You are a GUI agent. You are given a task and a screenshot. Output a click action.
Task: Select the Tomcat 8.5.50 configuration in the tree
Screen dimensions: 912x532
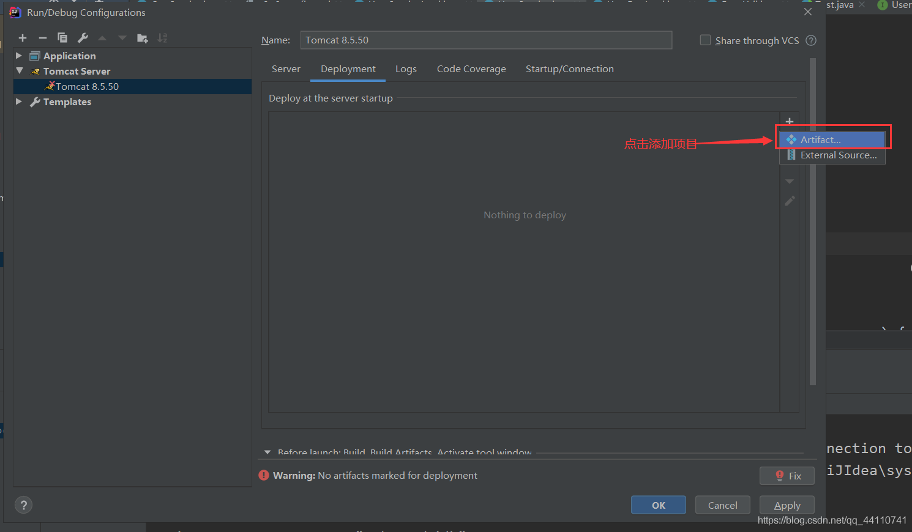coord(133,86)
